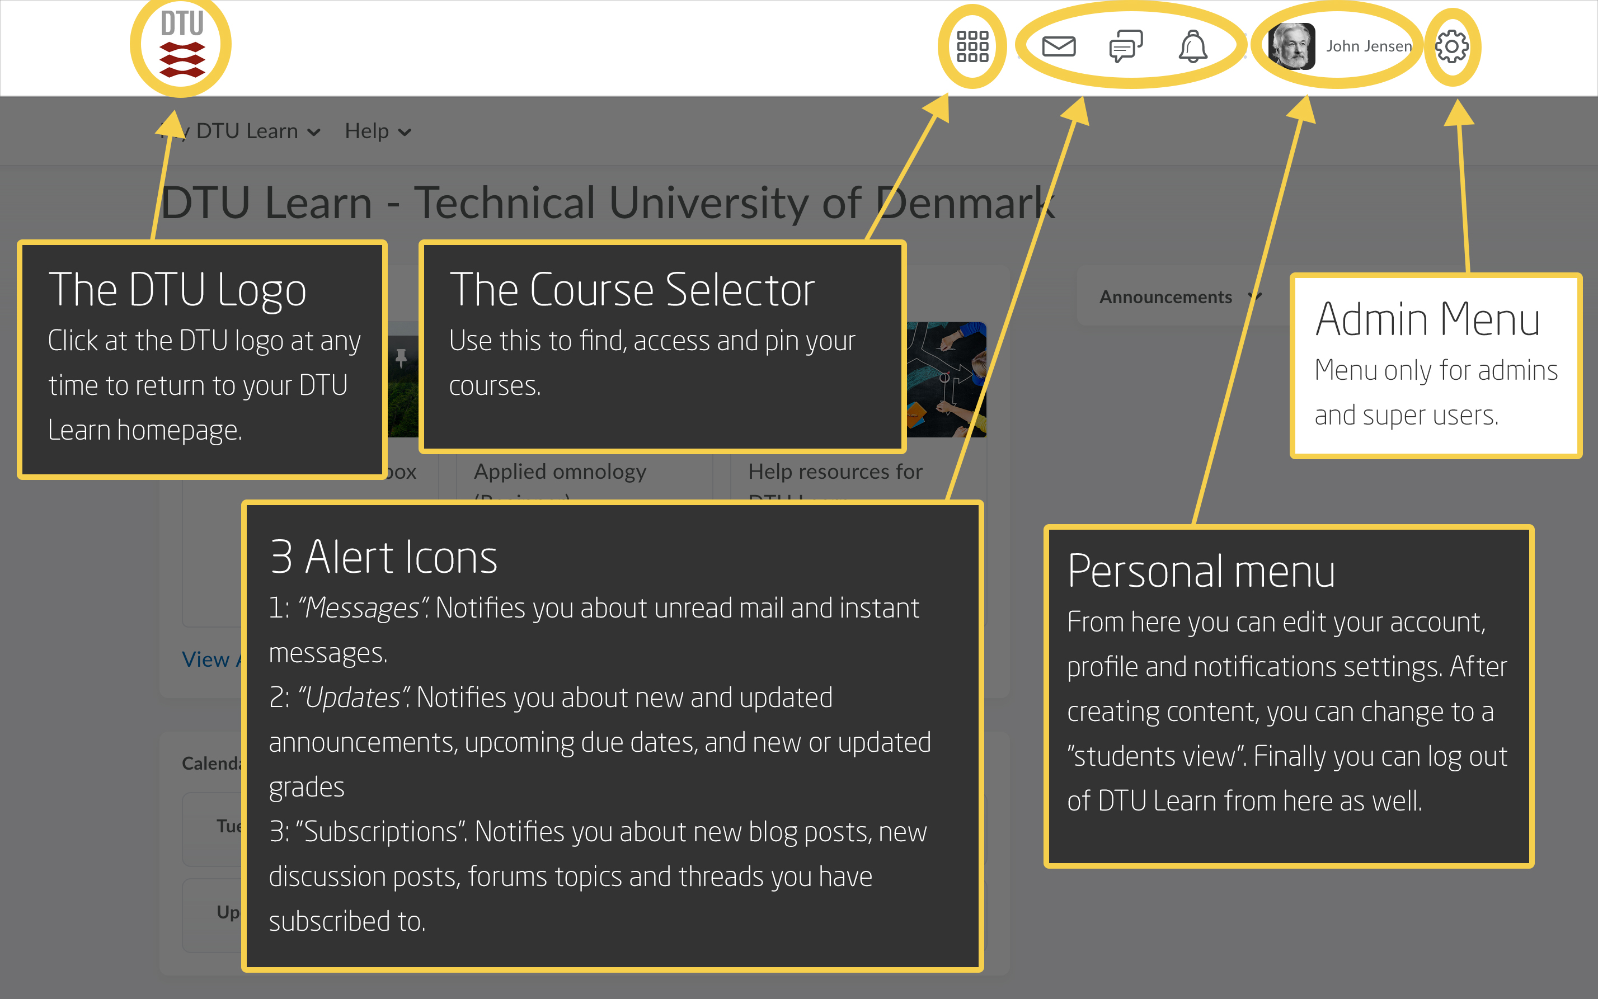Click the View All courses link

[205, 659]
